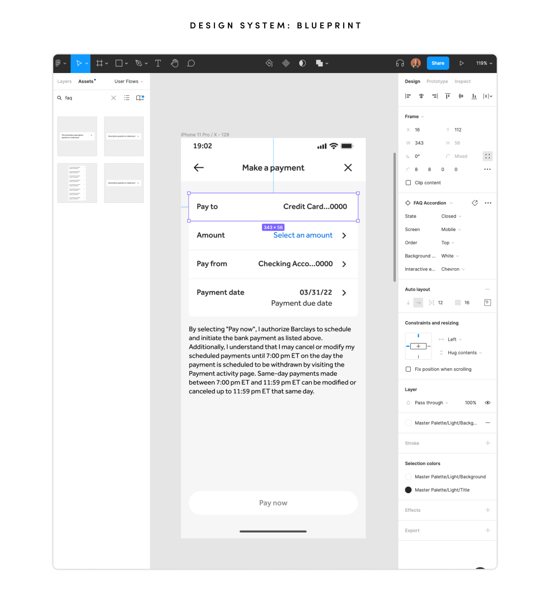This screenshot has height=609, width=550.
Task: Toggle layer visibility eye icon
Action: tap(487, 403)
